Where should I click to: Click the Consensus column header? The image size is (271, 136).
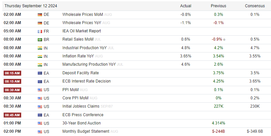click(x=255, y=6)
